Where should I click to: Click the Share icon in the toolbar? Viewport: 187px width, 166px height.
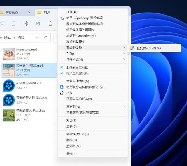(38, 23)
